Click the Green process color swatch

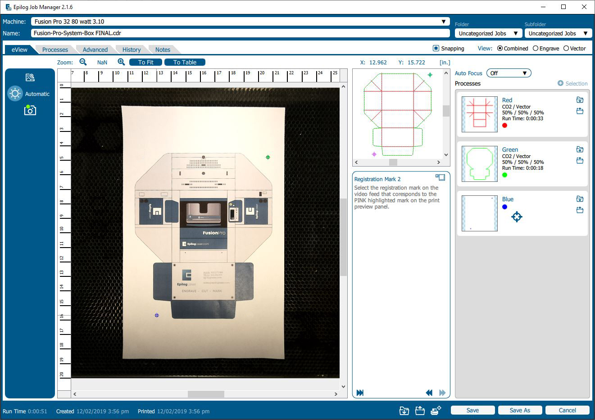tap(504, 175)
